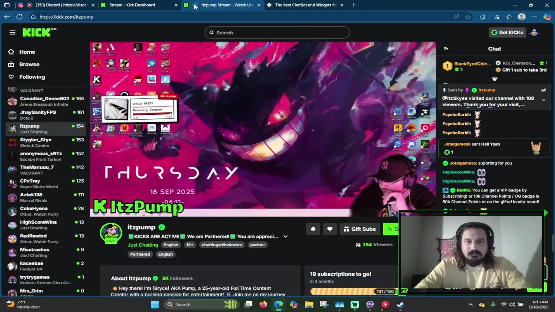
Task: Open CPxTrey channel
Action: click(46, 184)
